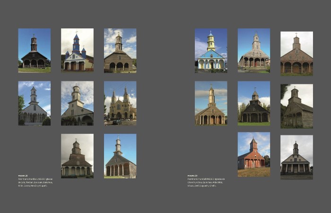The width and height of the screenshot is (331, 213).
Task: Click the white church flanked by trees
Action: pyautogui.click(x=35, y=103)
